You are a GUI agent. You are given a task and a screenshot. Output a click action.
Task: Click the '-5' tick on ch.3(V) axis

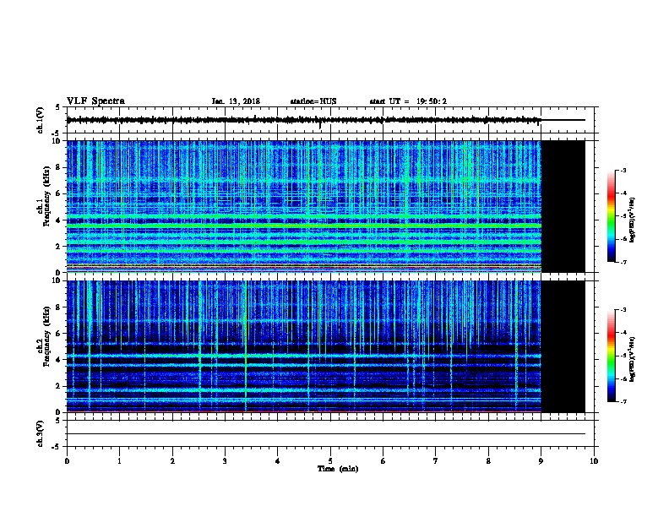pos(57,447)
